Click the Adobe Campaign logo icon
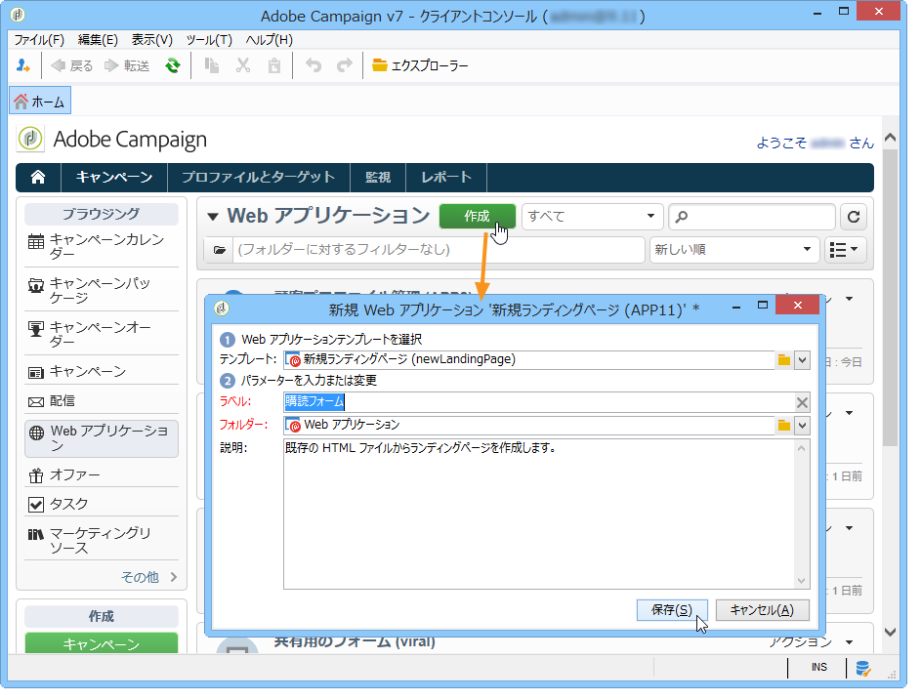921x700 pixels. click(x=30, y=140)
